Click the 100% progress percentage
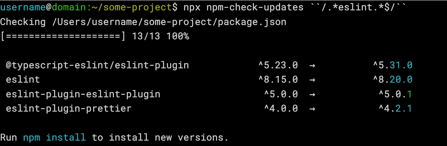This screenshot has height=146, width=447. pos(178,36)
